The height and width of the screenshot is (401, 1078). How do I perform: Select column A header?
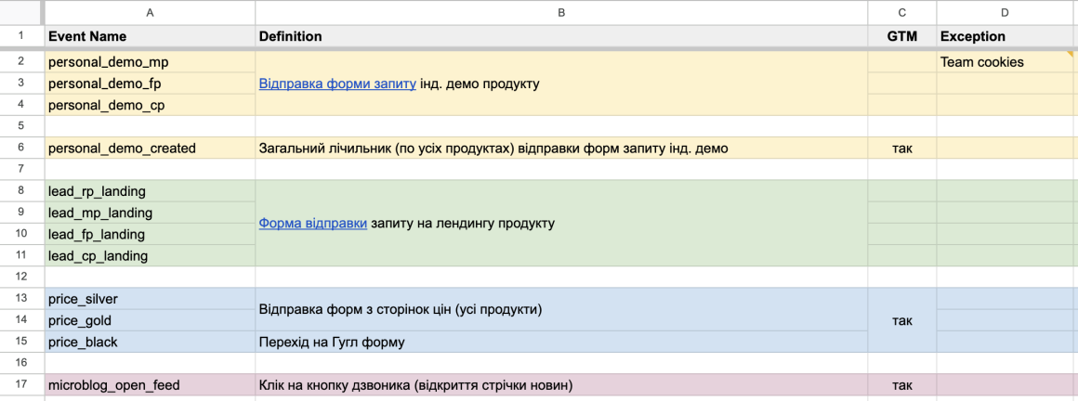(x=150, y=13)
